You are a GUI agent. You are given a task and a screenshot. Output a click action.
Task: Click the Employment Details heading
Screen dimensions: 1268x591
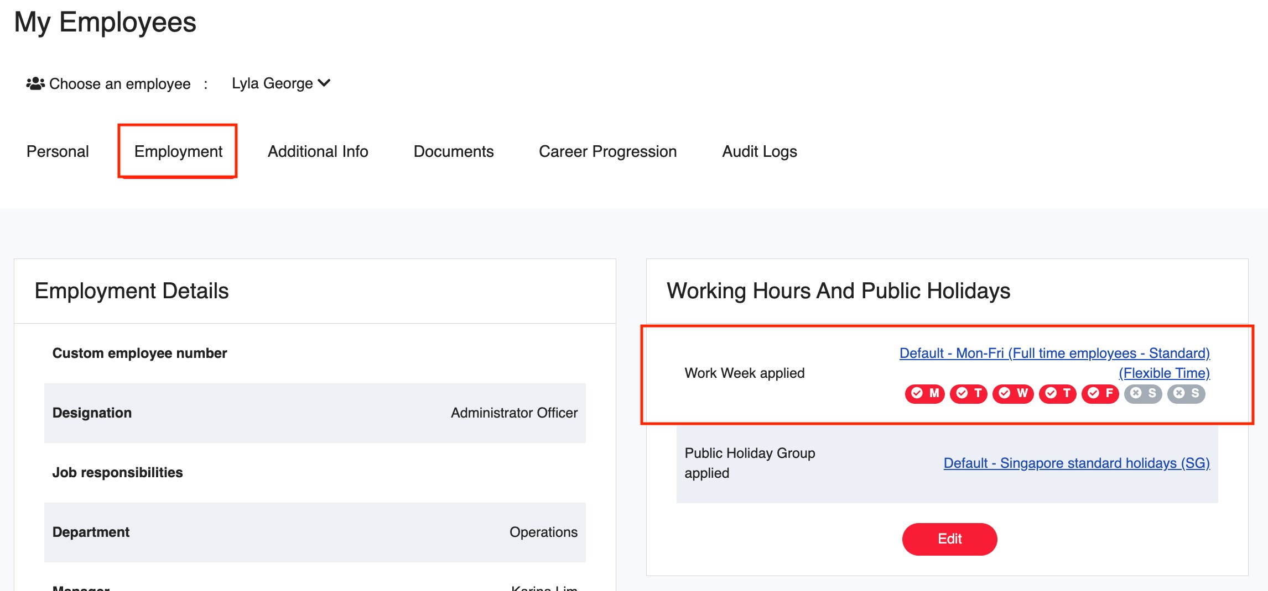click(x=132, y=291)
